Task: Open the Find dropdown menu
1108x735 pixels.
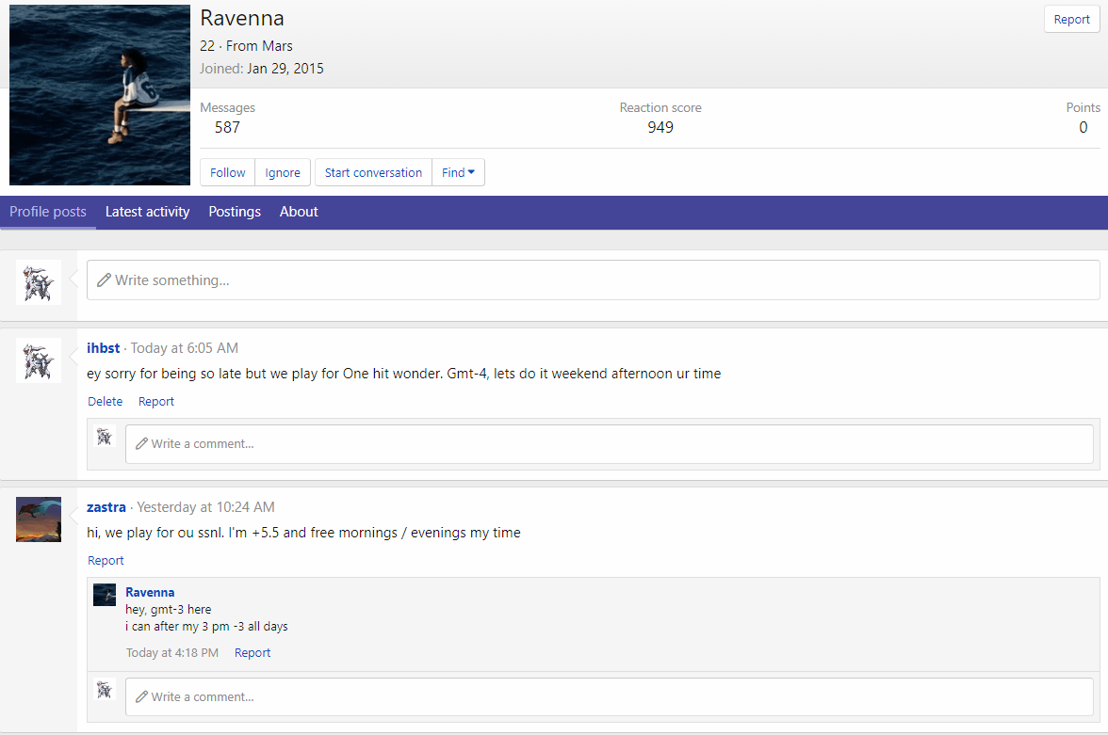Action: pos(458,172)
